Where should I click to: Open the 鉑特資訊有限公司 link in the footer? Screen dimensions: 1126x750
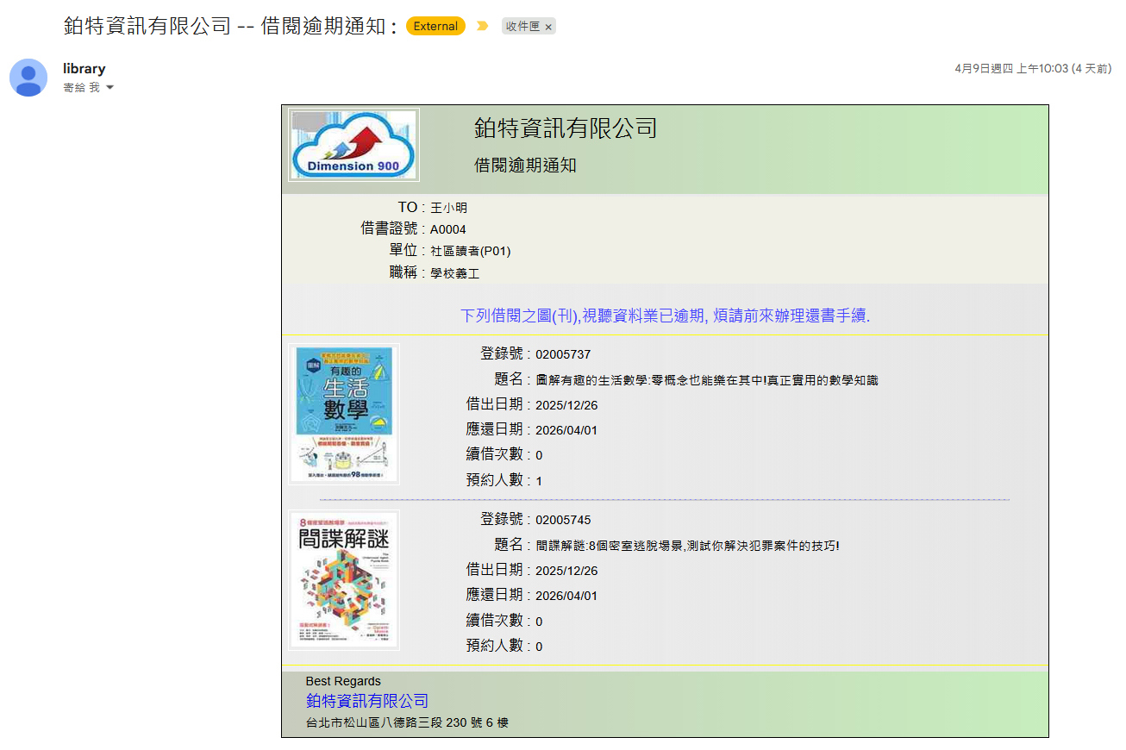[366, 701]
